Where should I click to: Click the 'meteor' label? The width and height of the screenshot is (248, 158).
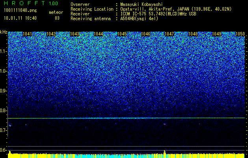[56, 12]
